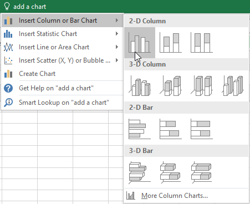Select the 3-D Stacked Bar chart icon

(171, 172)
